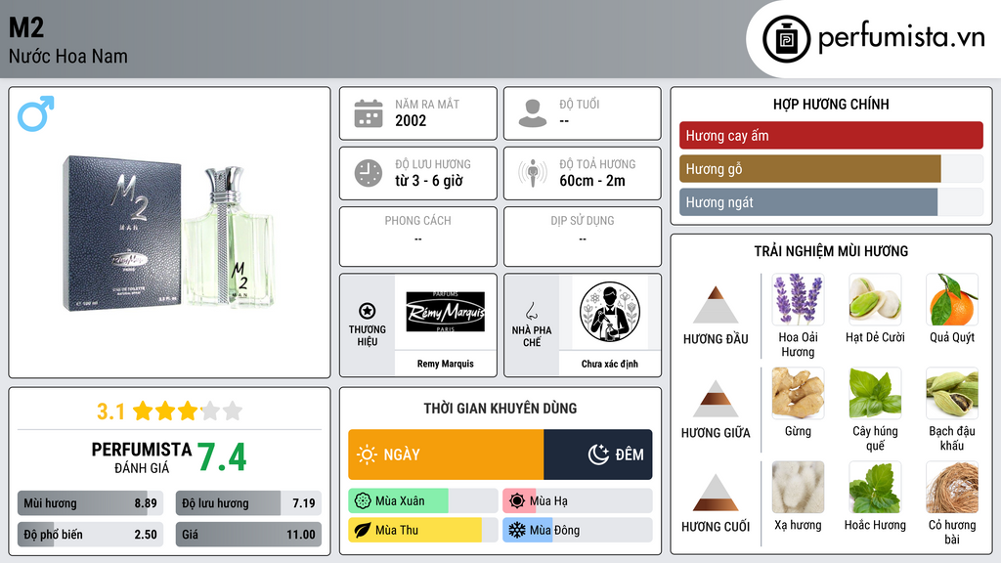The width and height of the screenshot is (1001, 563).
Task: Click the sillage icon beside Độ toả hương
Action: pyautogui.click(x=533, y=173)
